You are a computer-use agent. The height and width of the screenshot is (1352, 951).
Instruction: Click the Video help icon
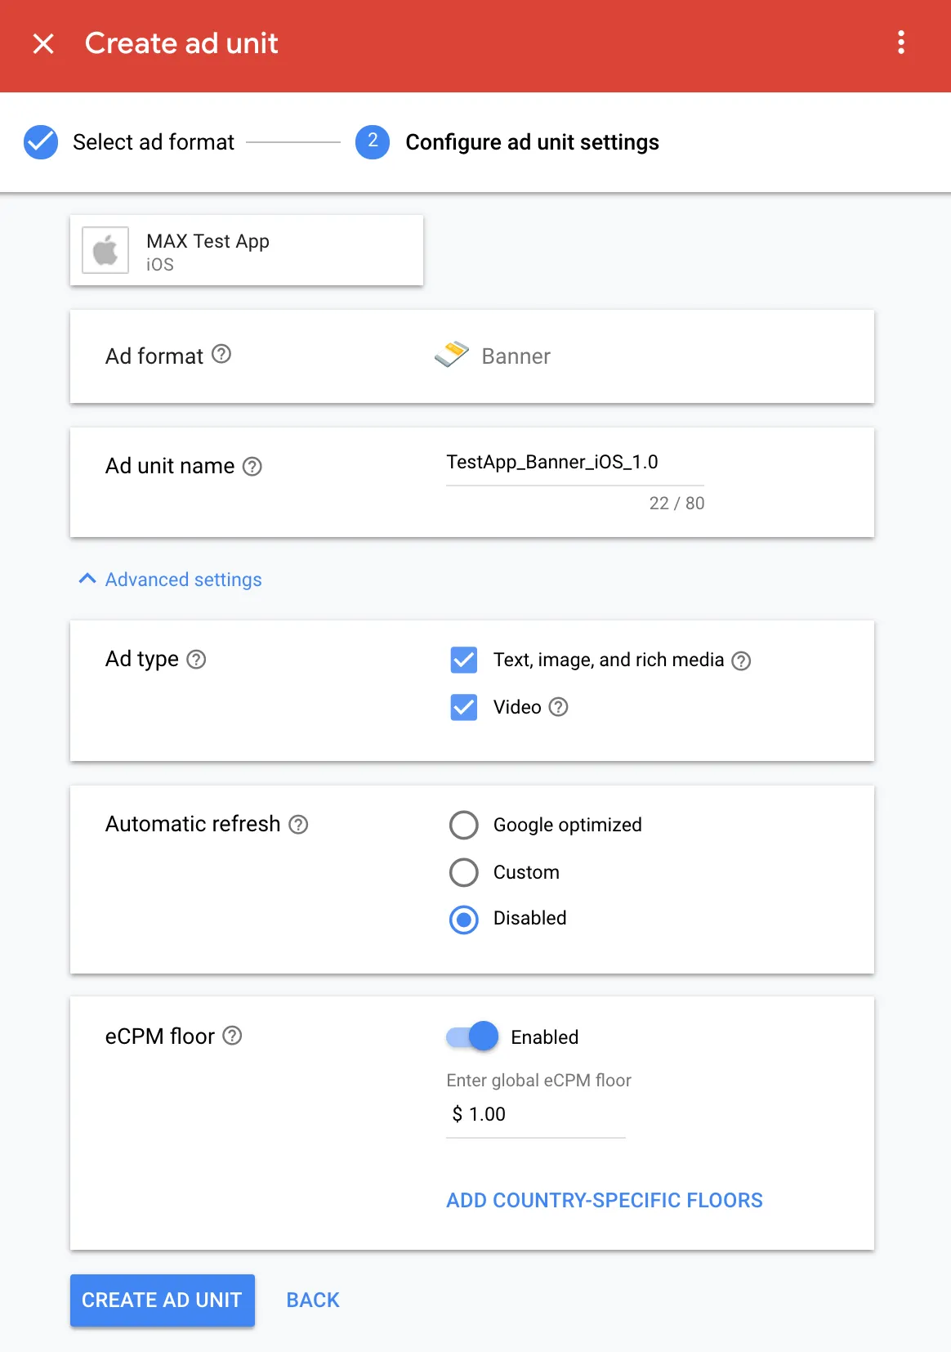[559, 708]
